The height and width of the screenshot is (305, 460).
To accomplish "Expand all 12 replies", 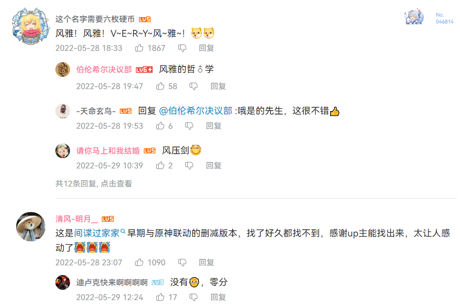I will tap(94, 184).
